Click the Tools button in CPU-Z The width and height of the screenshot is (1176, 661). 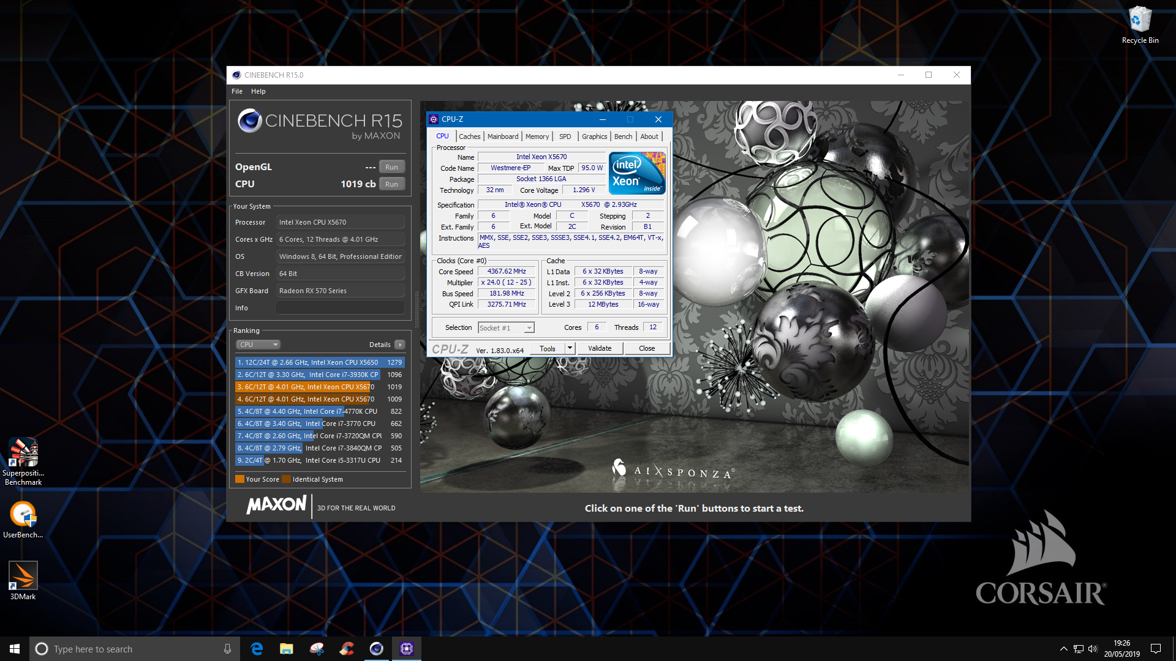coord(548,348)
